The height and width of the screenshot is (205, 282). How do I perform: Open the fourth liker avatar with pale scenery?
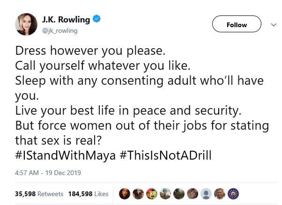(x=165, y=194)
